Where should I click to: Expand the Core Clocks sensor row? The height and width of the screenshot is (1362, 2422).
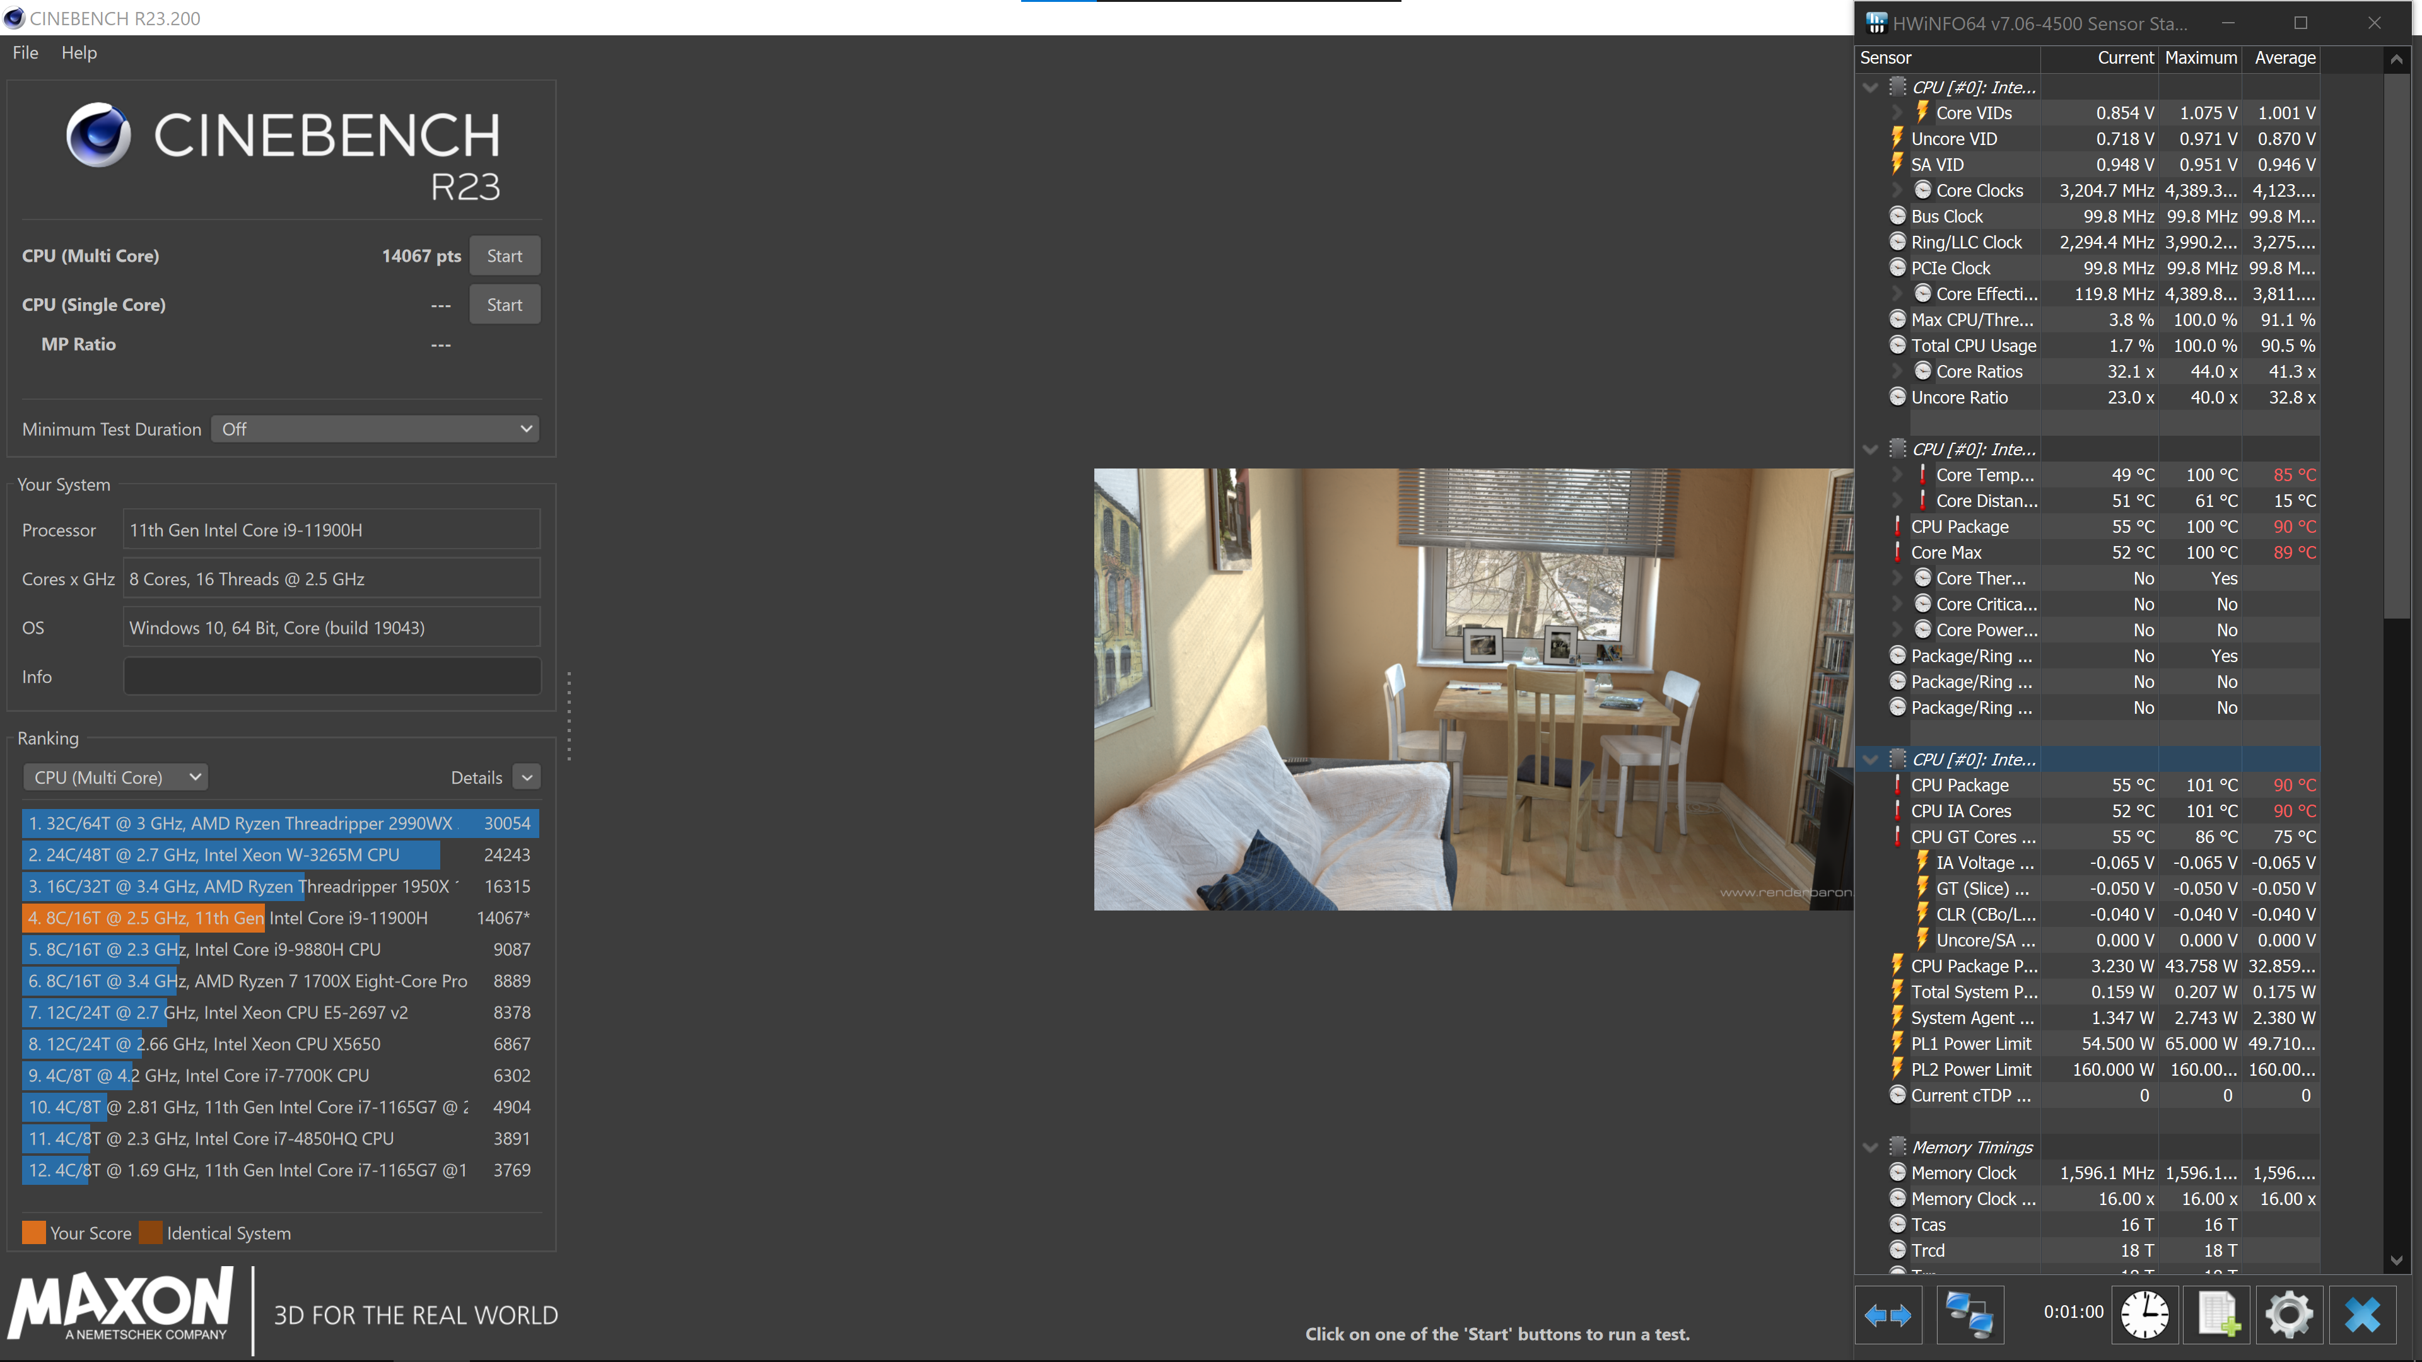(x=1897, y=191)
